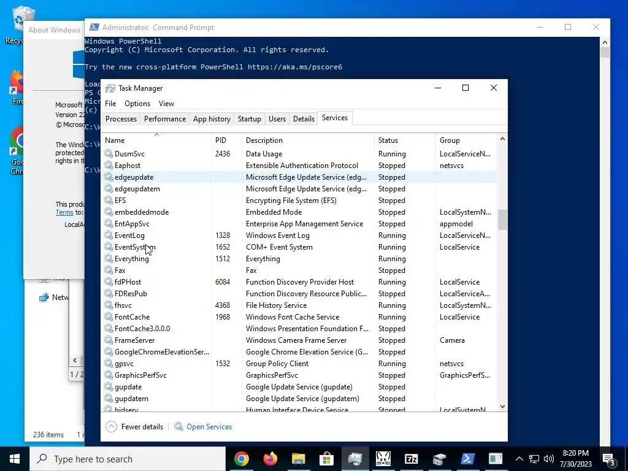Click the gear icon beside EFS service
628x471 pixels.
tap(109, 200)
